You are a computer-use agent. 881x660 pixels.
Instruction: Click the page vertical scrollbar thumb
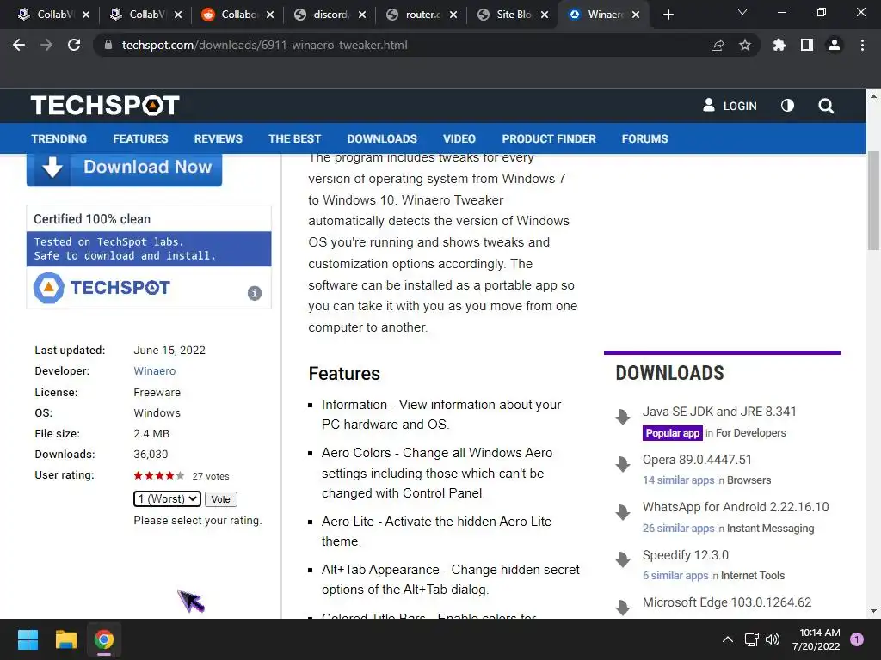tap(873, 201)
